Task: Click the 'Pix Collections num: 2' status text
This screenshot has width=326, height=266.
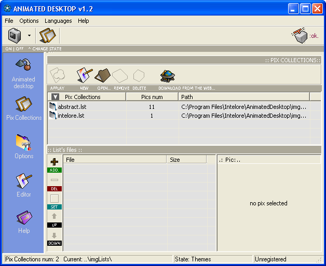Action: tap(32, 259)
